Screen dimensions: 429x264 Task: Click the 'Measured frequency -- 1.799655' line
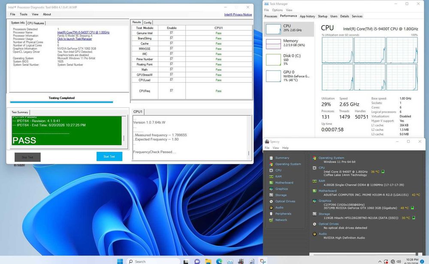pyautogui.click(x=161, y=135)
